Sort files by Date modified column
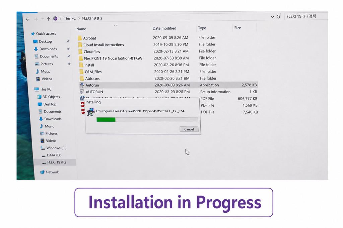 pyautogui.click(x=164, y=28)
